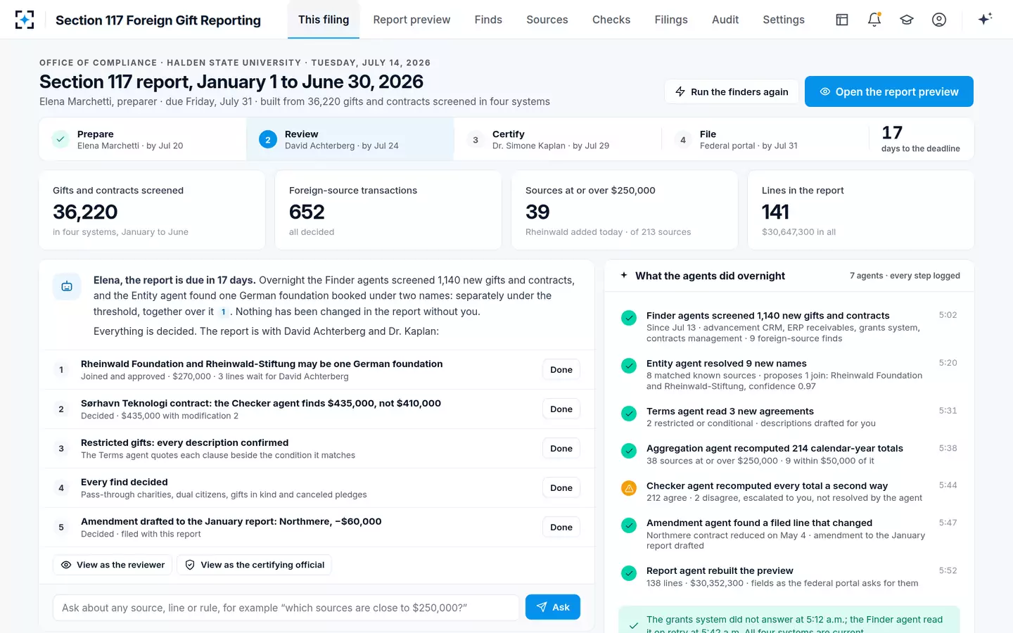The height and width of the screenshot is (633, 1013).
Task: Select the Review step by David Achterberg
Action: click(x=350, y=139)
